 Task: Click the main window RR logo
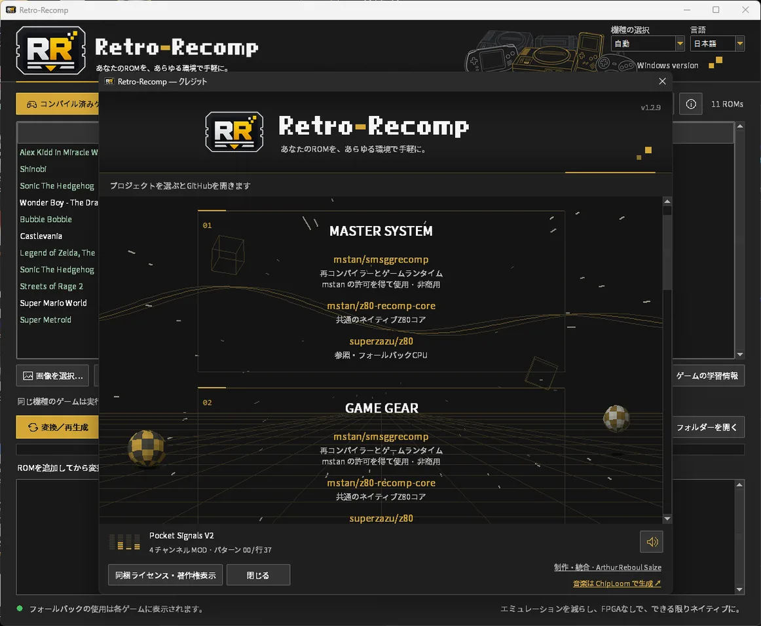tap(51, 50)
